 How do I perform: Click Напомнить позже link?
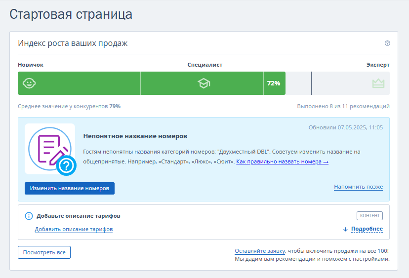coord(359,187)
